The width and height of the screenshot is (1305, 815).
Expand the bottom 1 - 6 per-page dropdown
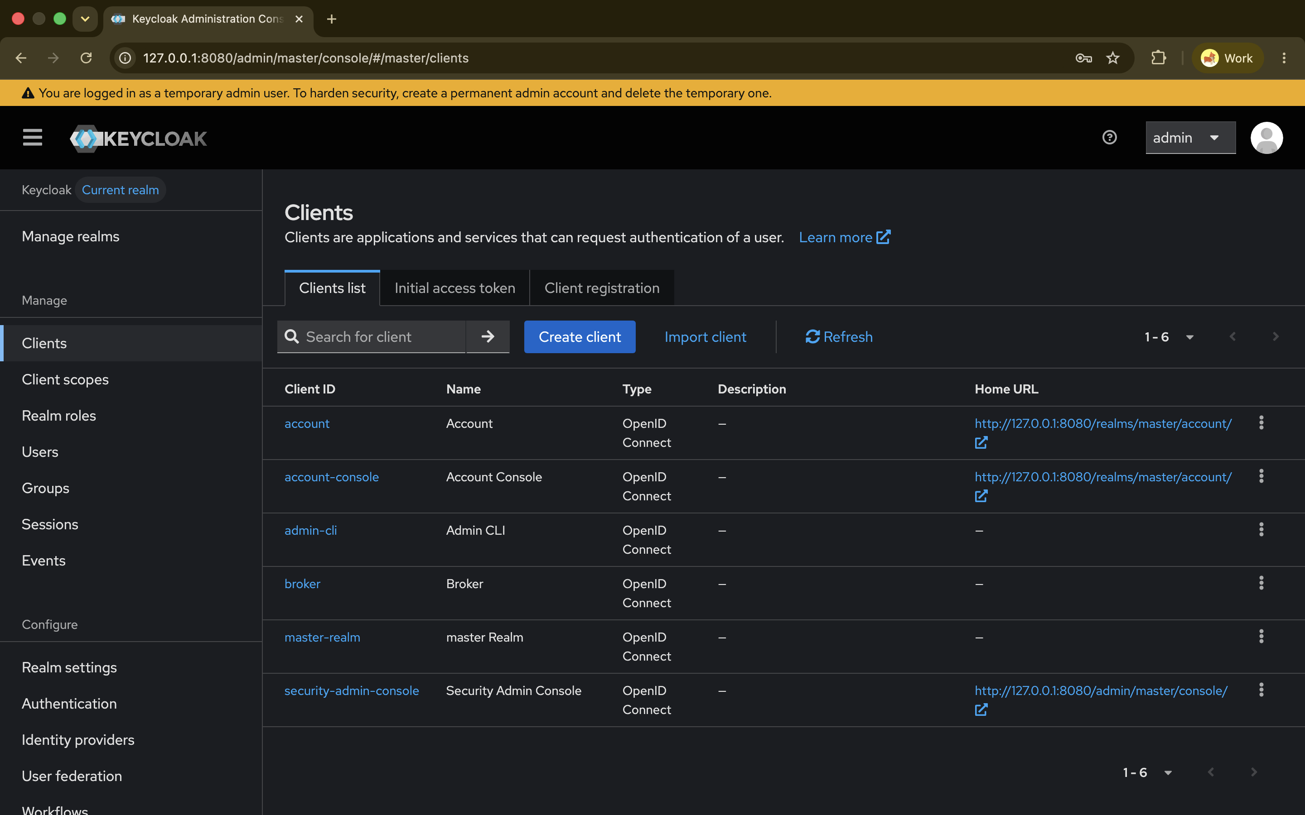pyautogui.click(x=1147, y=772)
